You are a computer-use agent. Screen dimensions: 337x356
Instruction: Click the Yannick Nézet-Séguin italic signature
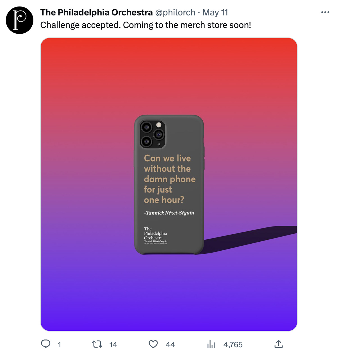coord(169,213)
